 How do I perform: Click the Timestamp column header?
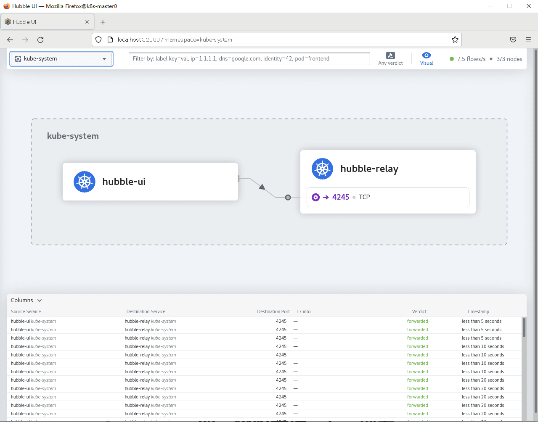(478, 311)
